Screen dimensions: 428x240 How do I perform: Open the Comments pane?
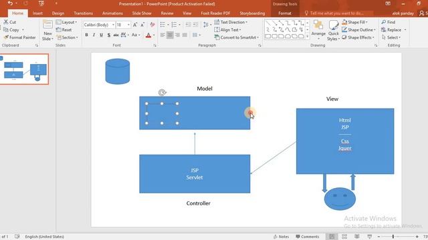[308, 237]
